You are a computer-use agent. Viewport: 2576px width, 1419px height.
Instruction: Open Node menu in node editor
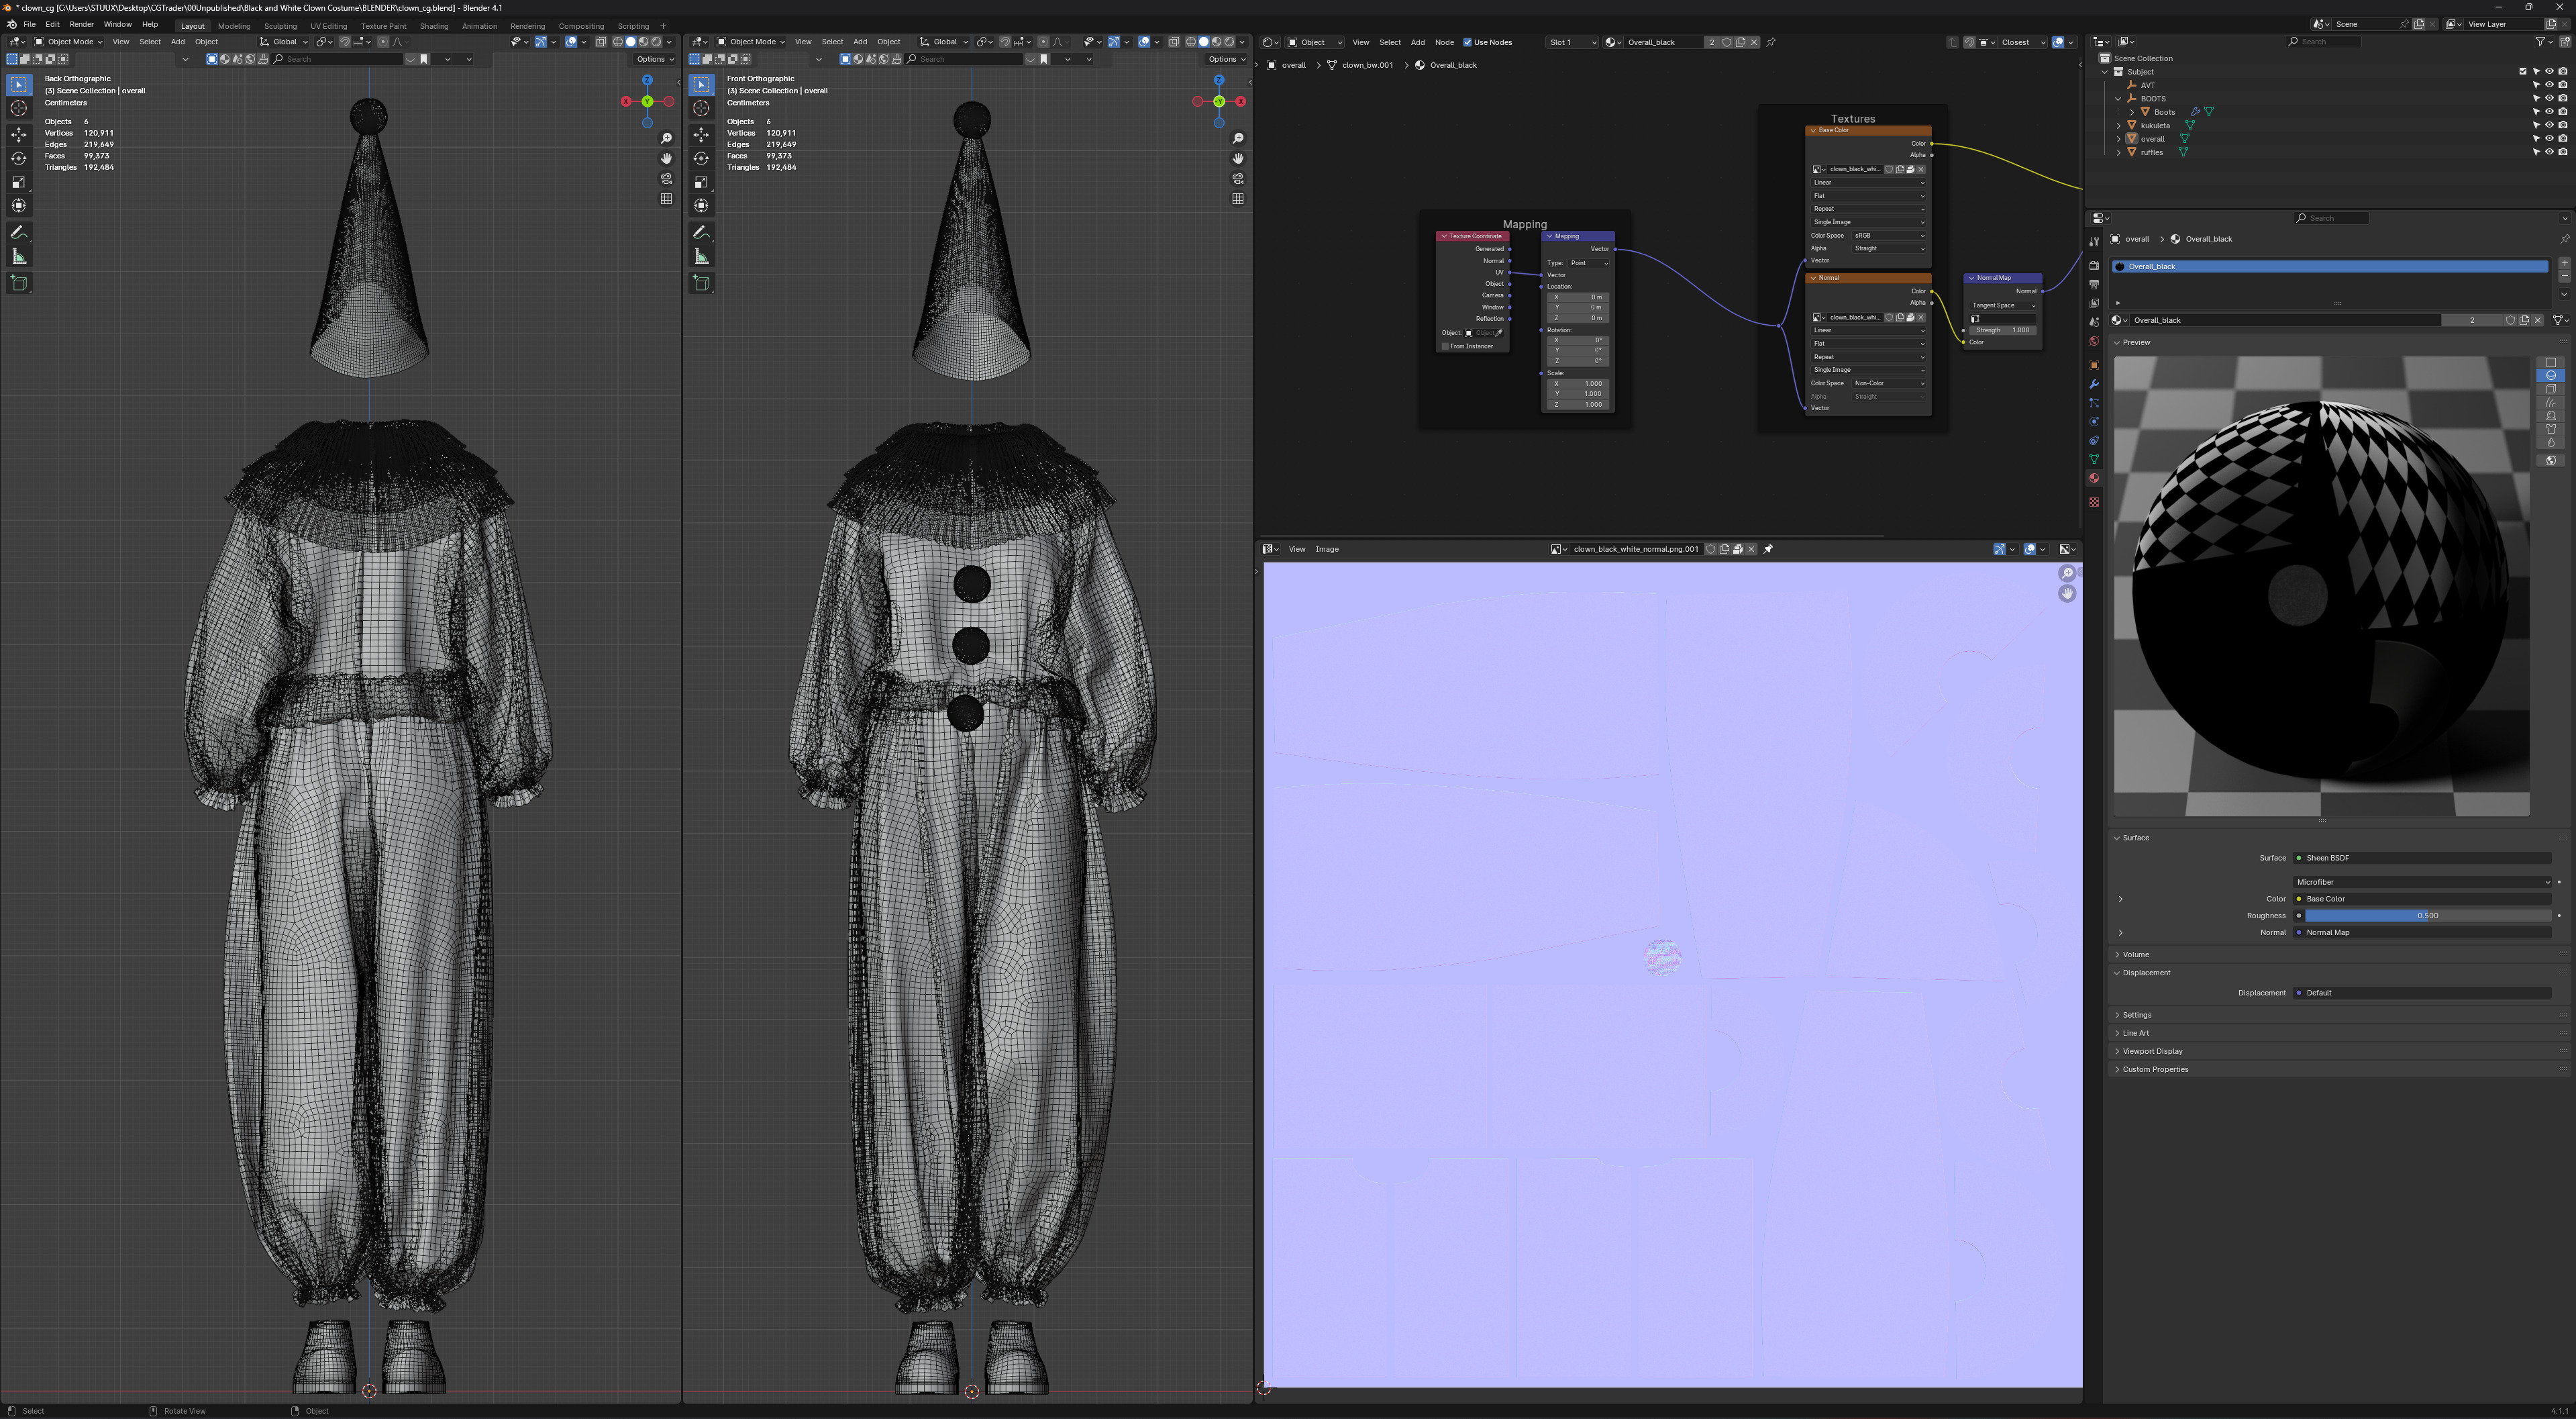(x=1444, y=42)
